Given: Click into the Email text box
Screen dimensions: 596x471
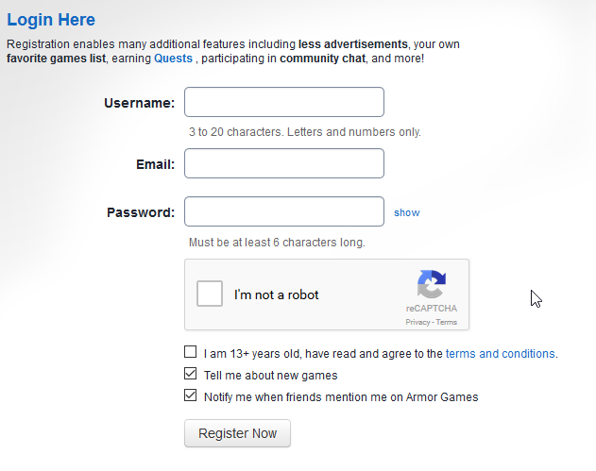Looking at the screenshot, I should [x=284, y=163].
